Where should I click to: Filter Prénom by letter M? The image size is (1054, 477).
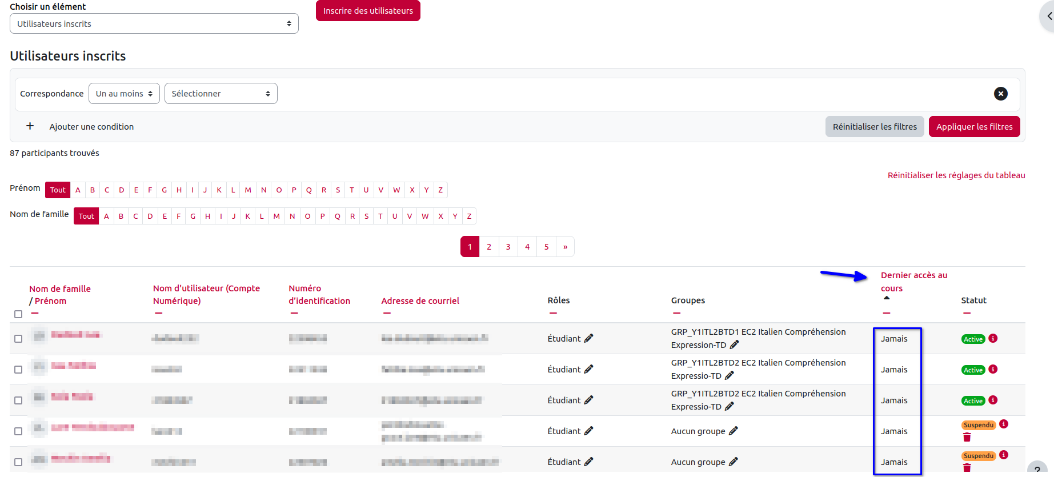[248, 190]
